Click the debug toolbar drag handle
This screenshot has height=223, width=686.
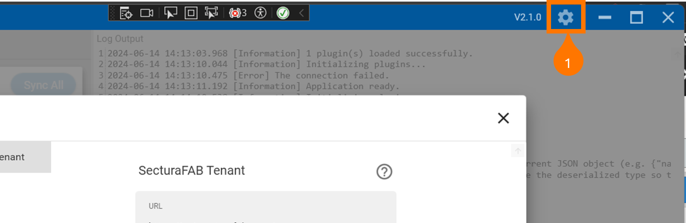tap(112, 13)
